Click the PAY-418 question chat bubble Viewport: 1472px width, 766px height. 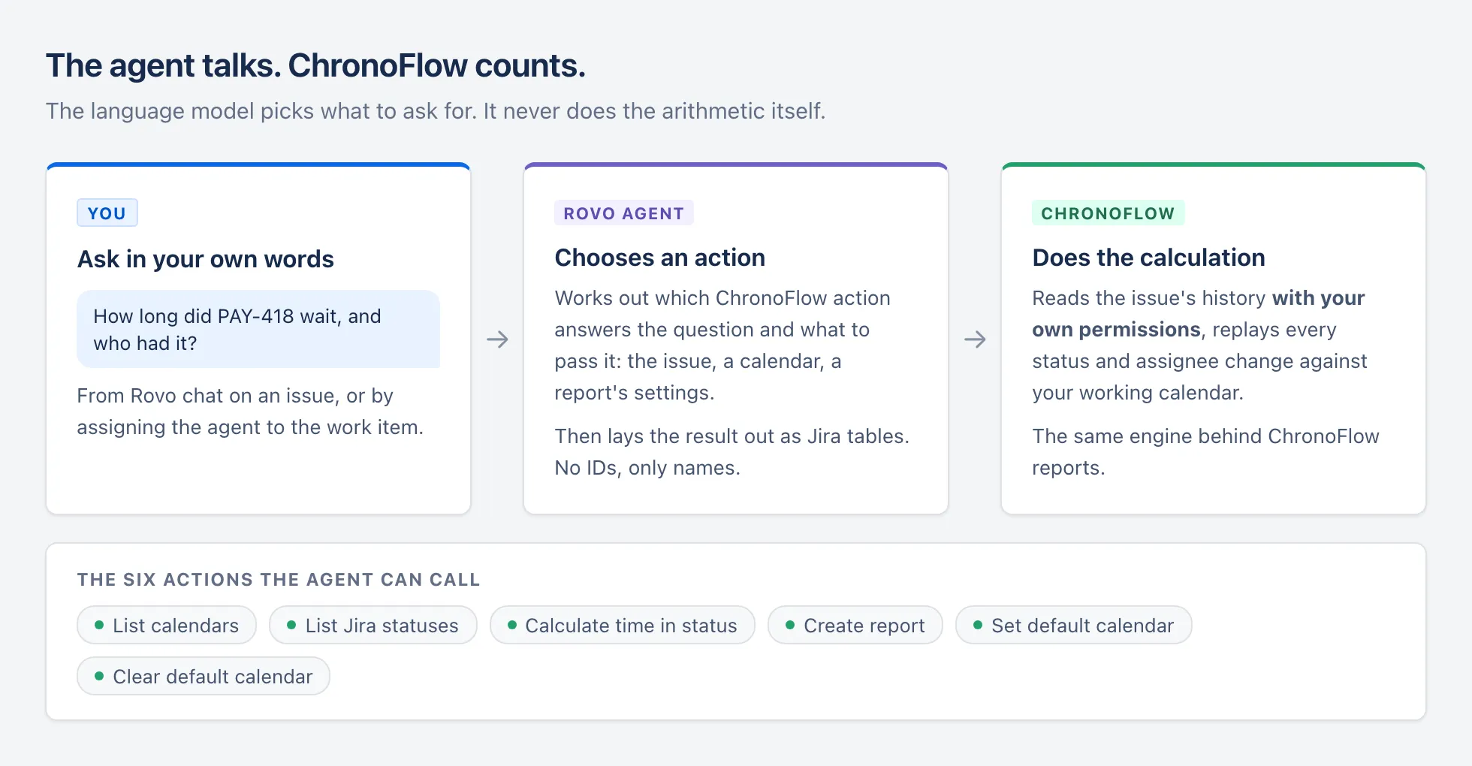click(258, 329)
